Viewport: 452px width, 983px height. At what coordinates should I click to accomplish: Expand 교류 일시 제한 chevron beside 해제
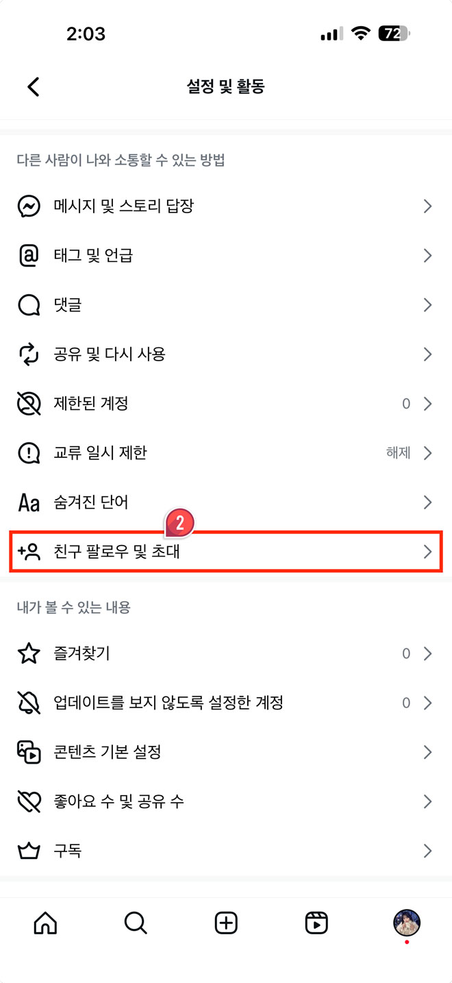pos(427,453)
